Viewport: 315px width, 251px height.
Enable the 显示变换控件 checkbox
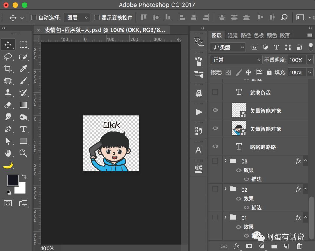click(97, 18)
